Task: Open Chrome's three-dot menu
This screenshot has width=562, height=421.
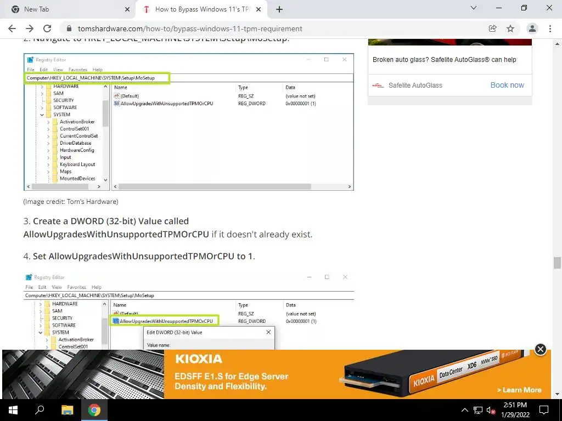Action: click(x=550, y=29)
